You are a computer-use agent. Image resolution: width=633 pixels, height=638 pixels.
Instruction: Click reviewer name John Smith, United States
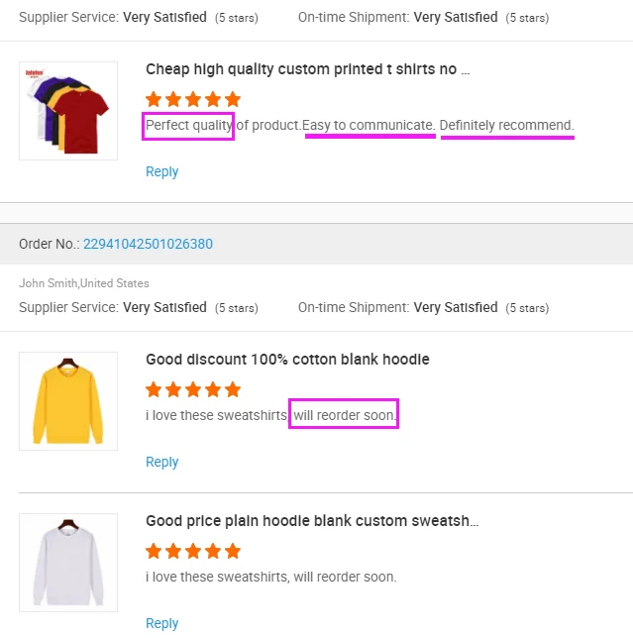point(84,283)
